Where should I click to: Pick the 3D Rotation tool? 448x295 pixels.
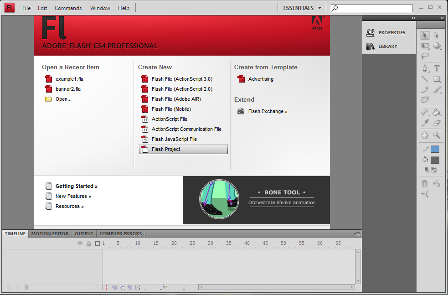click(x=437, y=46)
